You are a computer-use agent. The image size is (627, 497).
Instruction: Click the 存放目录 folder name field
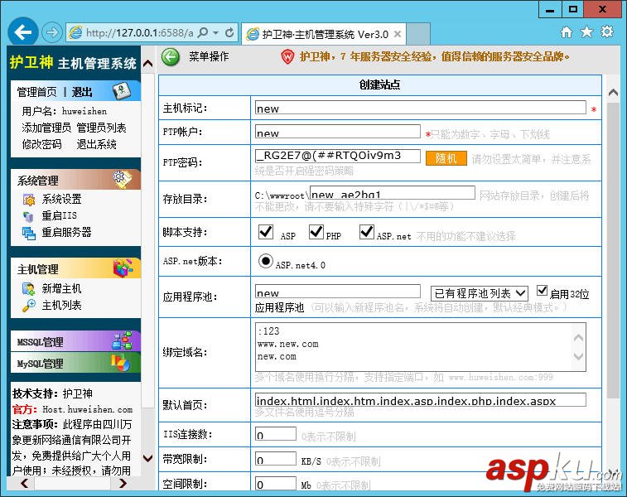(x=393, y=193)
